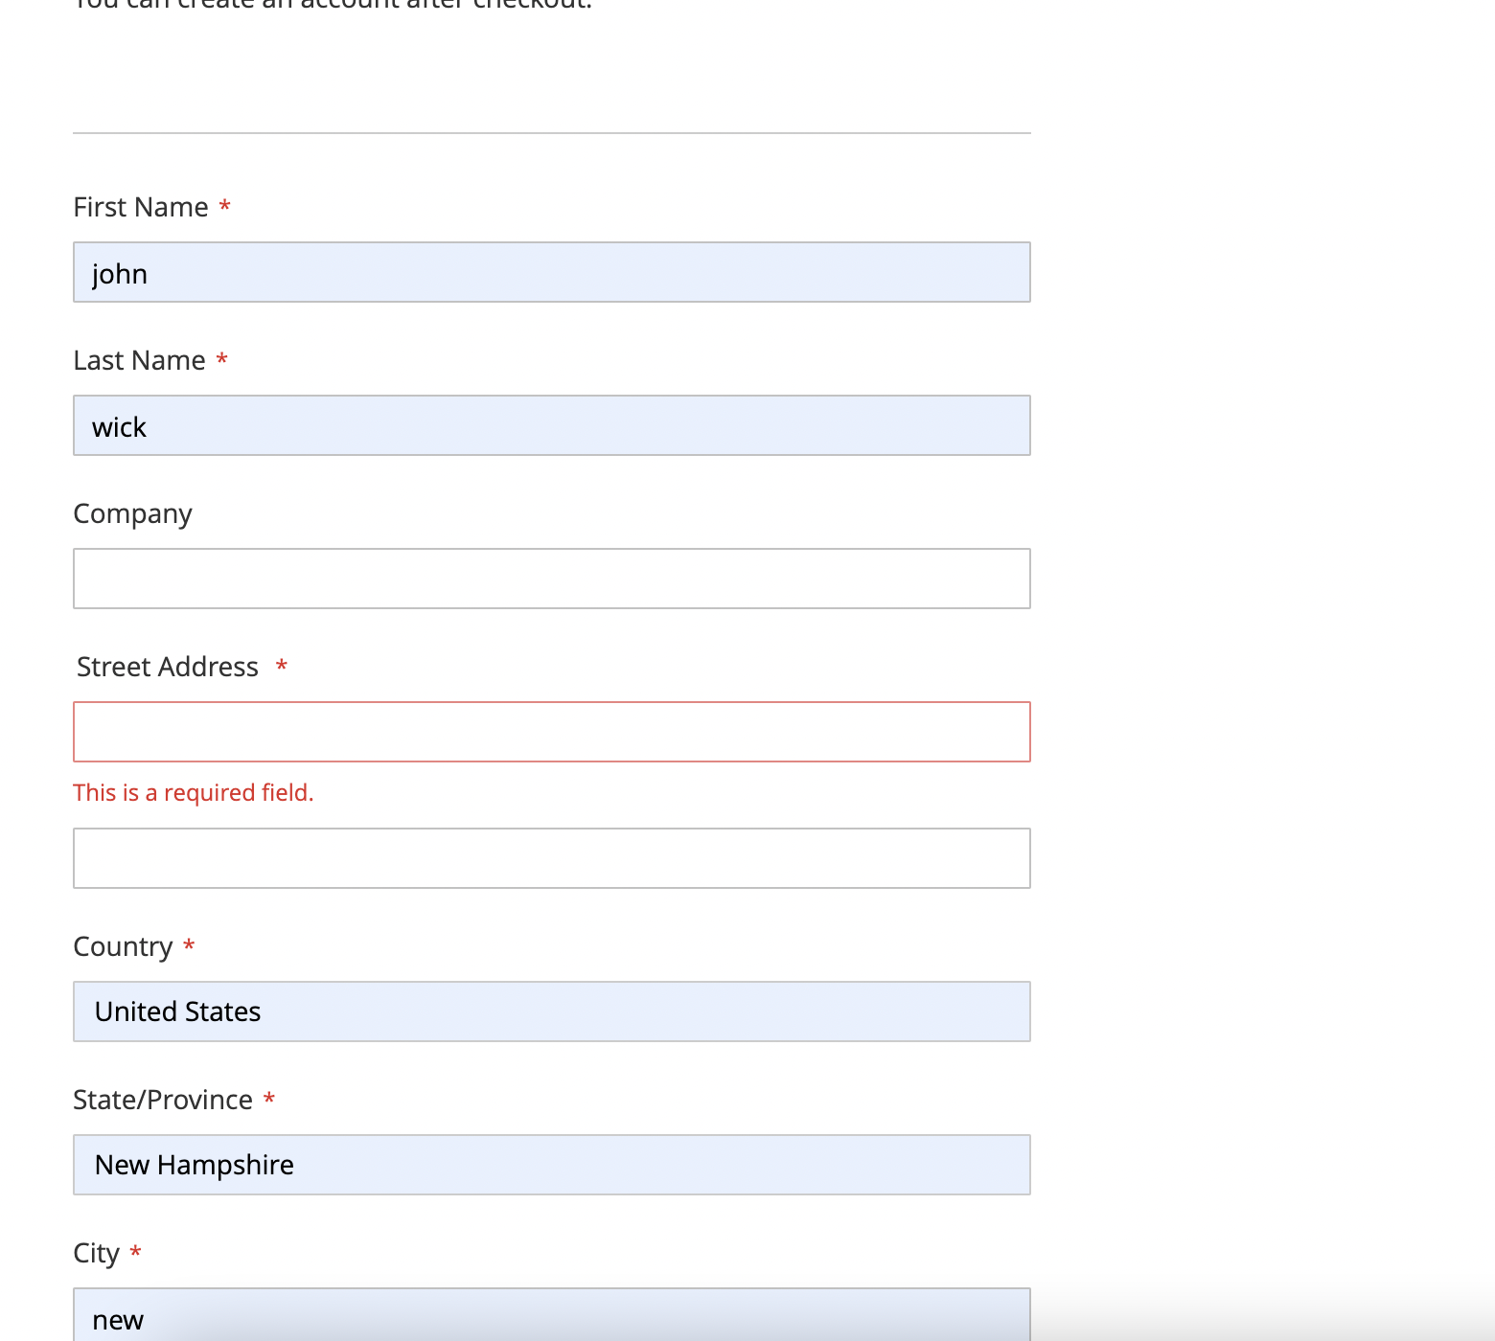Click the First Name label
Screen dimensions: 1495x1341
pyautogui.click(x=140, y=206)
